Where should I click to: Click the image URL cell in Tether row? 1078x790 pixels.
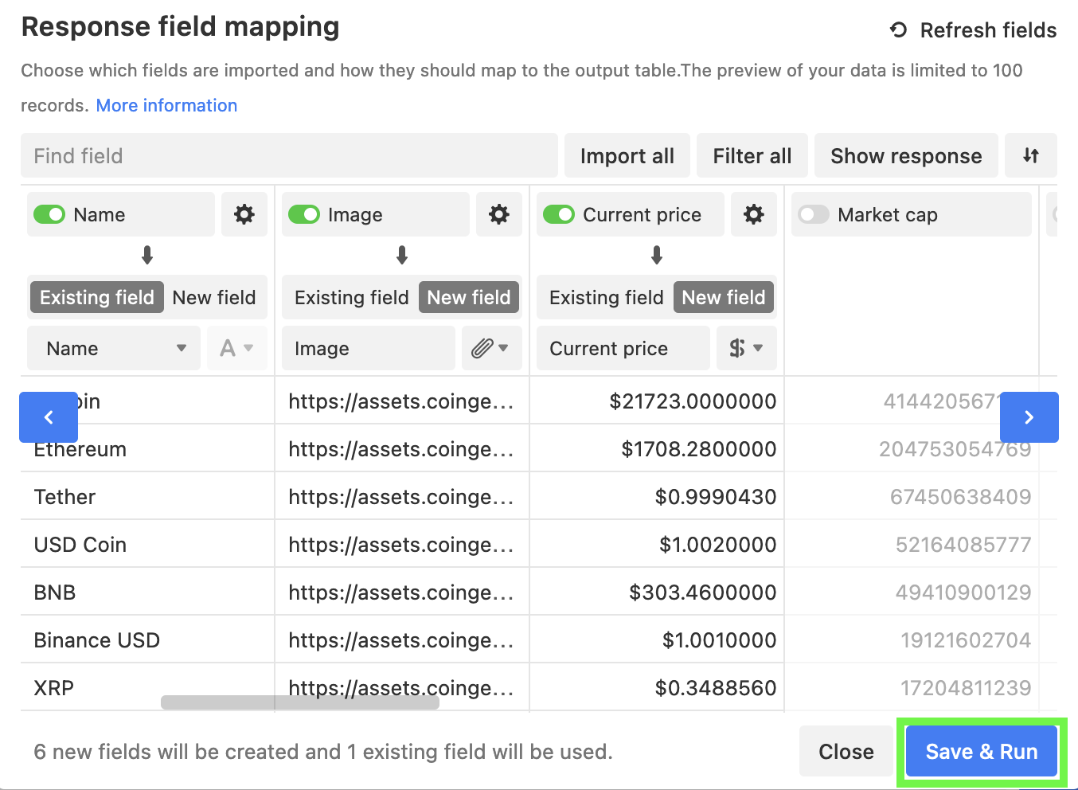[x=402, y=496]
